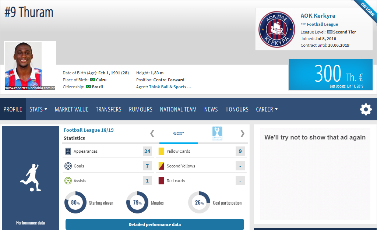Click the 'Second Tier' league level text
377x230 pixels.
345,32
